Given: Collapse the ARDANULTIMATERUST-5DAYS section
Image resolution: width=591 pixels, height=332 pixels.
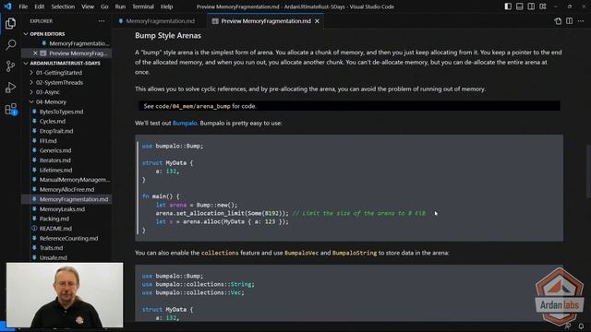Looking at the screenshot, I should click(65, 63).
